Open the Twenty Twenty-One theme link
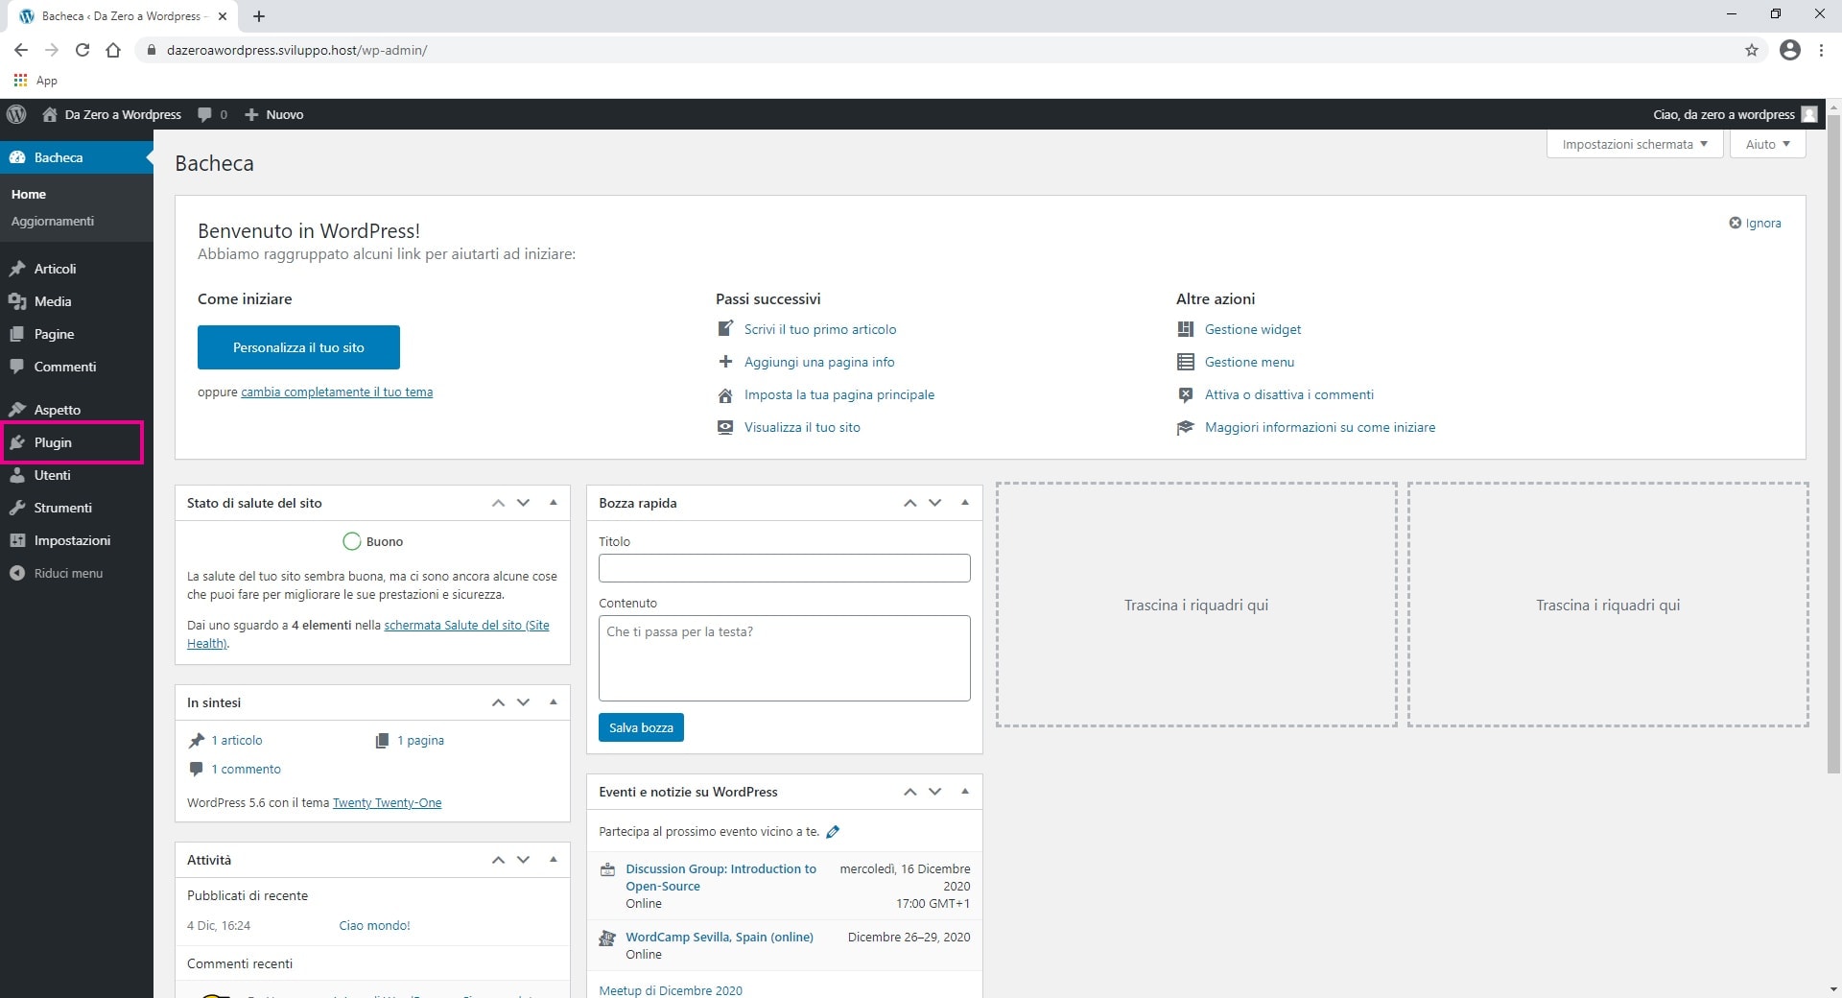 [388, 803]
